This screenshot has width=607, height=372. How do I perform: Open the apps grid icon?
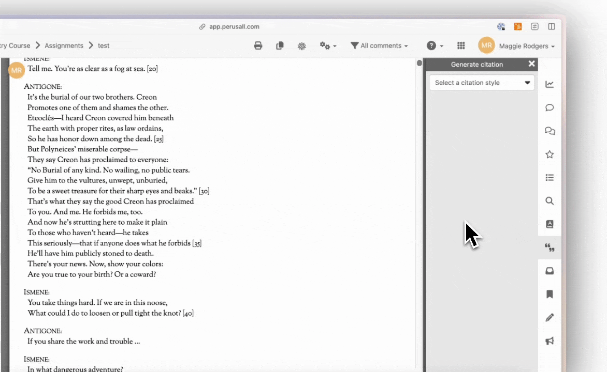point(461,46)
